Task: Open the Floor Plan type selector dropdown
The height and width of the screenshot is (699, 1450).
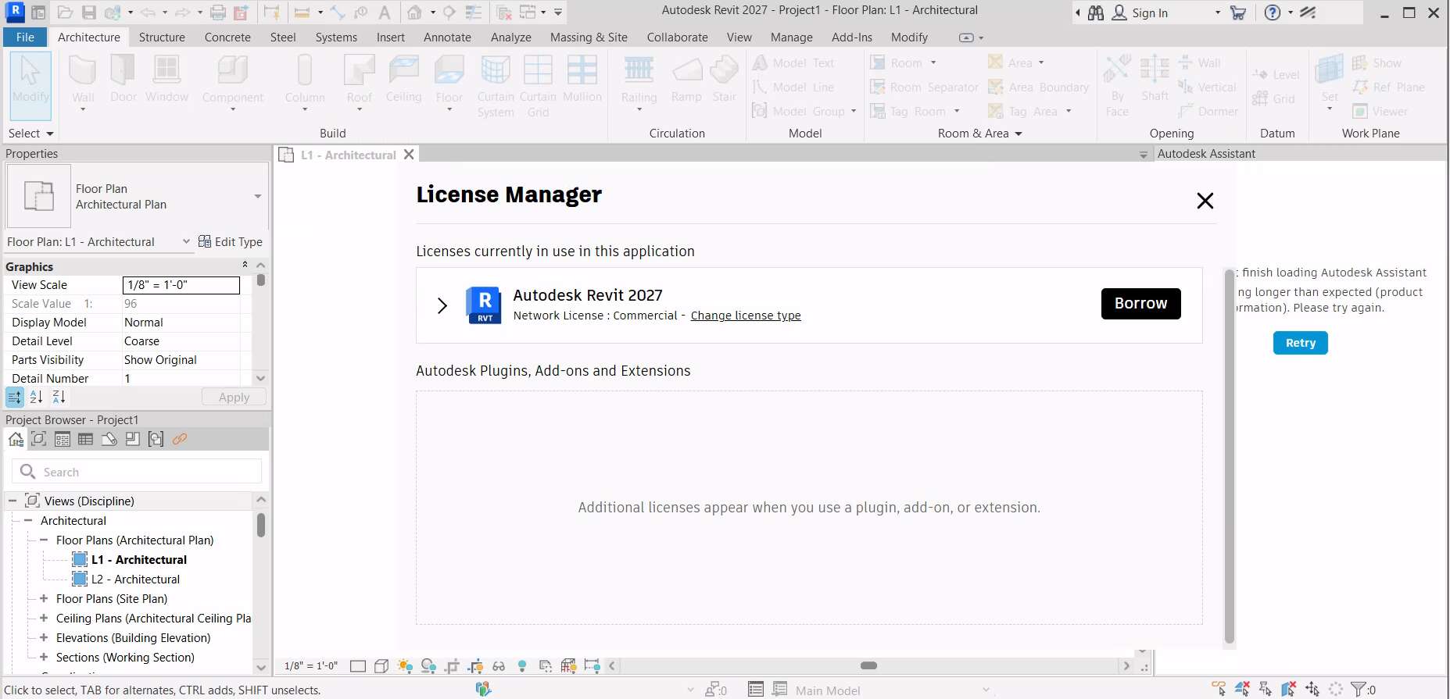Action: click(x=258, y=196)
